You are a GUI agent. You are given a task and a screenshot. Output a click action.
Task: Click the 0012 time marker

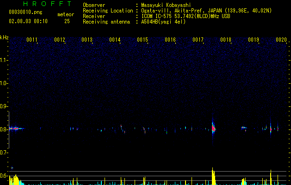pos(60,40)
